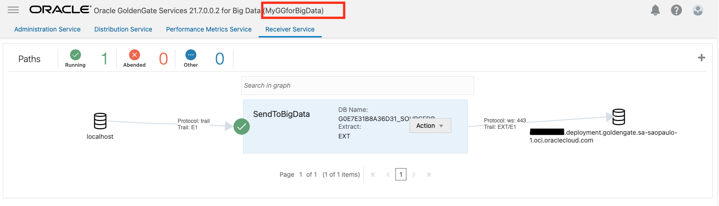Click the Protocol: ws: 443 label
This screenshot has width=719, height=206.
pos(505,121)
